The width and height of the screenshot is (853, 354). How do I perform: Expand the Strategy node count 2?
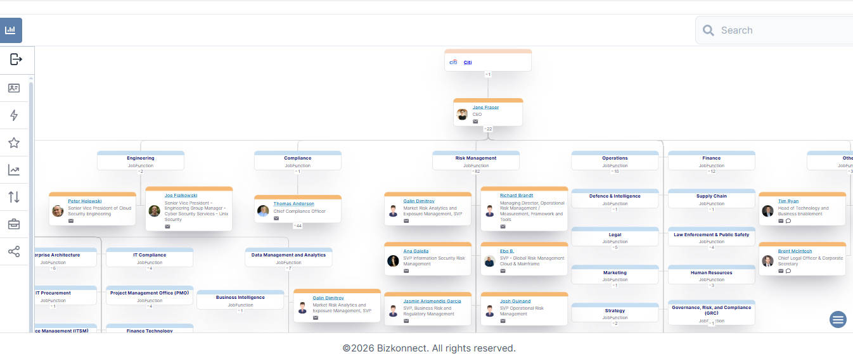(615, 324)
